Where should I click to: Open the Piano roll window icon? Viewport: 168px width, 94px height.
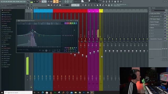(x=86, y=5)
